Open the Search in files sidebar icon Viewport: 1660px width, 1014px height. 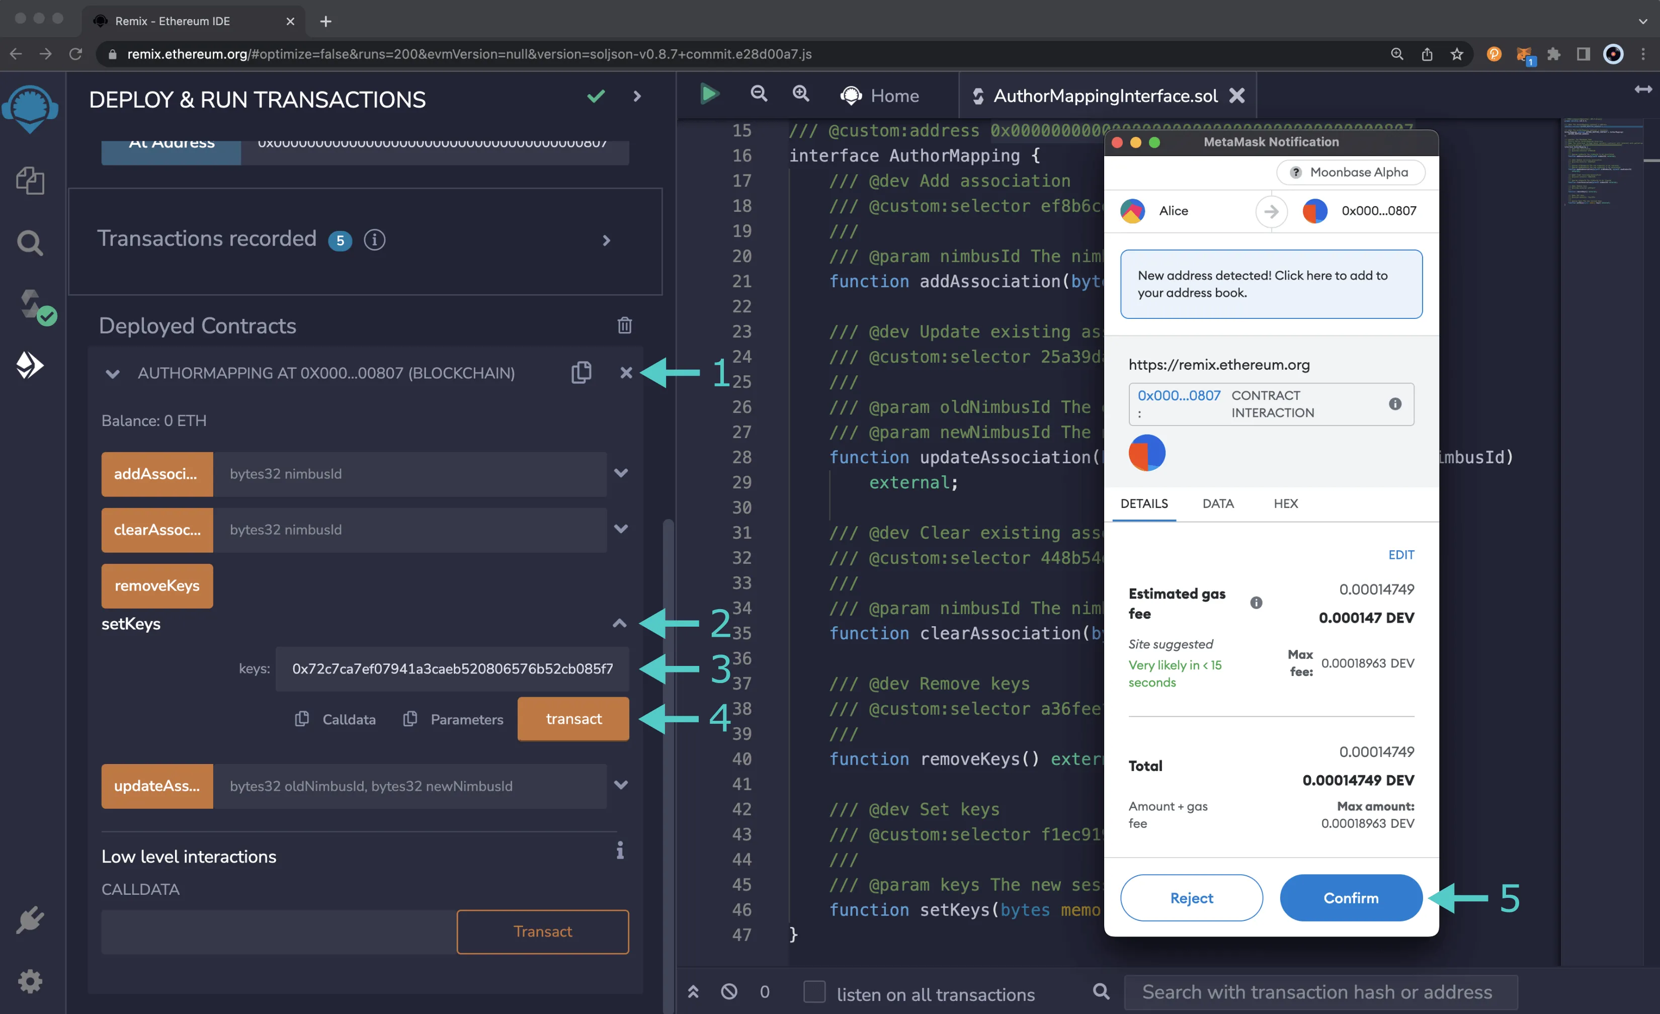coord(30,242)
